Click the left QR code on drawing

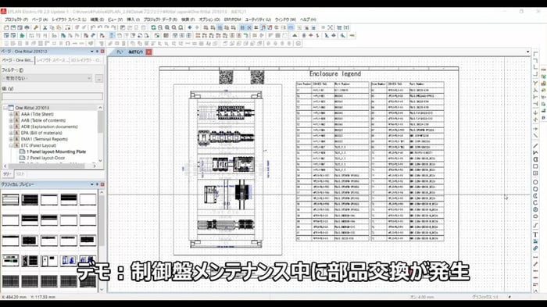(x=226, y=77)
